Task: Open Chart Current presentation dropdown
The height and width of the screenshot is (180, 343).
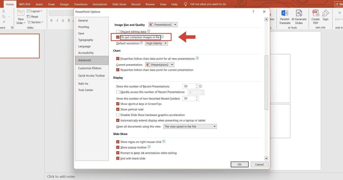Action: coord(159,65)
